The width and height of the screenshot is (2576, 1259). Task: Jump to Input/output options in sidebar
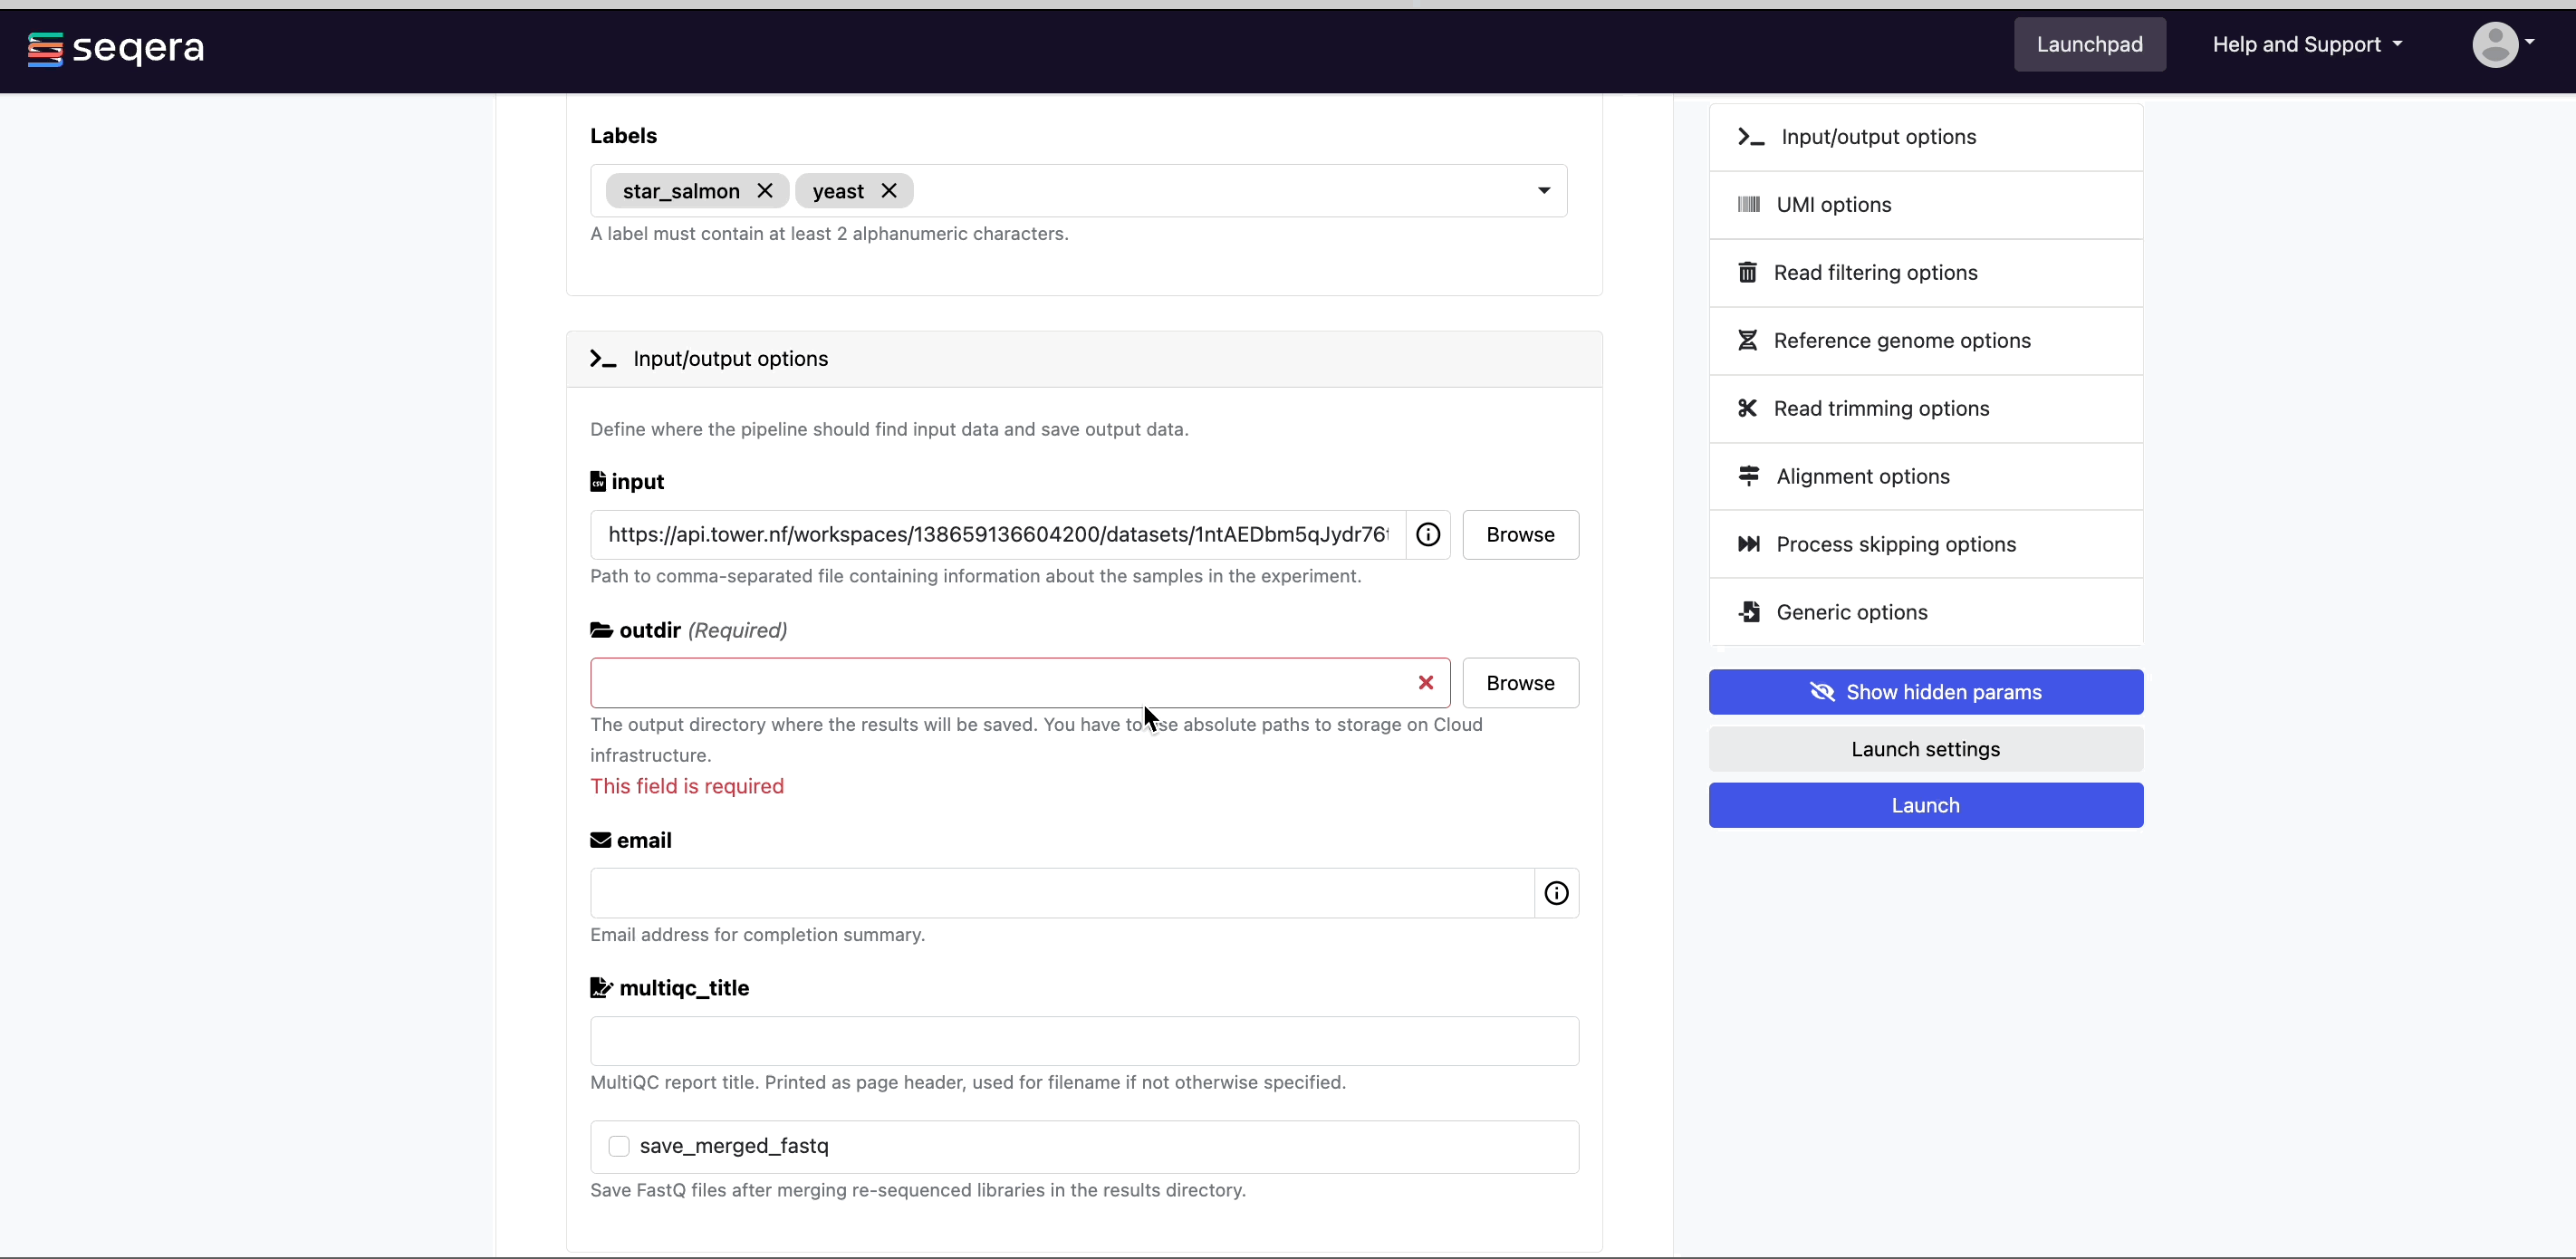point(1925,137)
